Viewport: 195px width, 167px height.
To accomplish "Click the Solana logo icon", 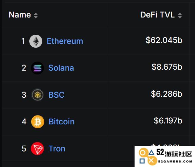I will click(x=37, y=68).
